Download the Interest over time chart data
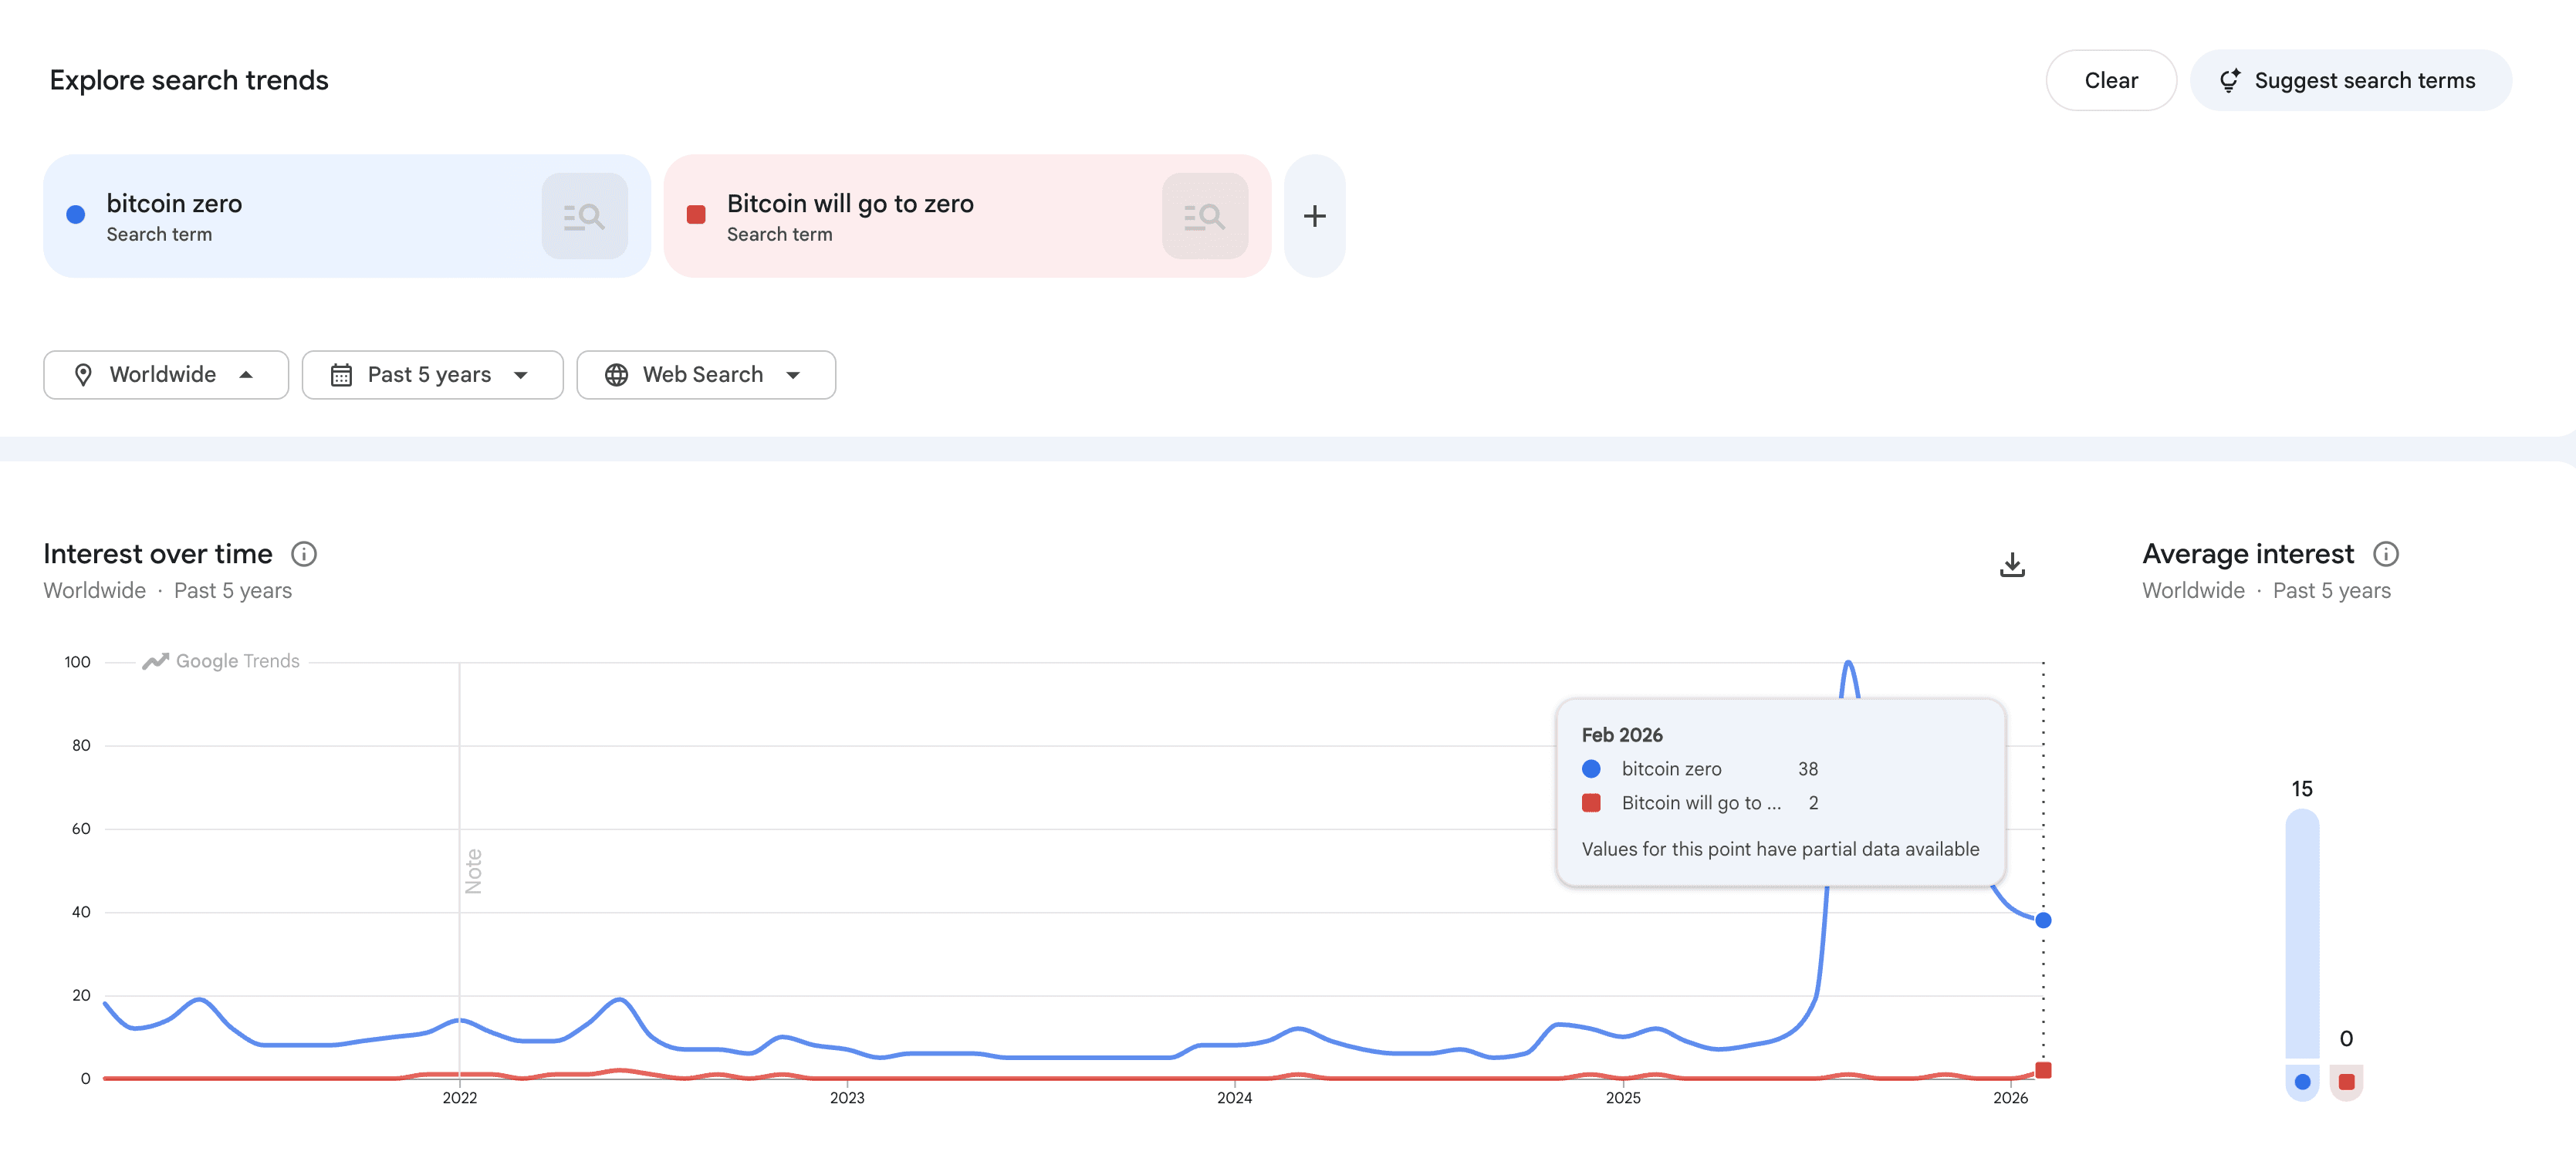The image size is (2576, 1165). coord(2012,563)
